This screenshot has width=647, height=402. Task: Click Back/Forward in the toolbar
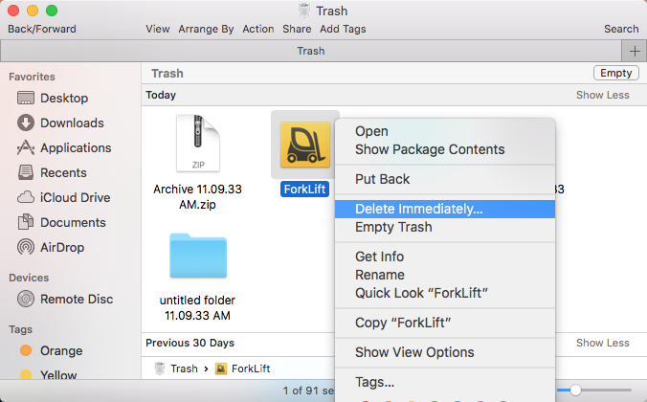click(x=42, y=29)
